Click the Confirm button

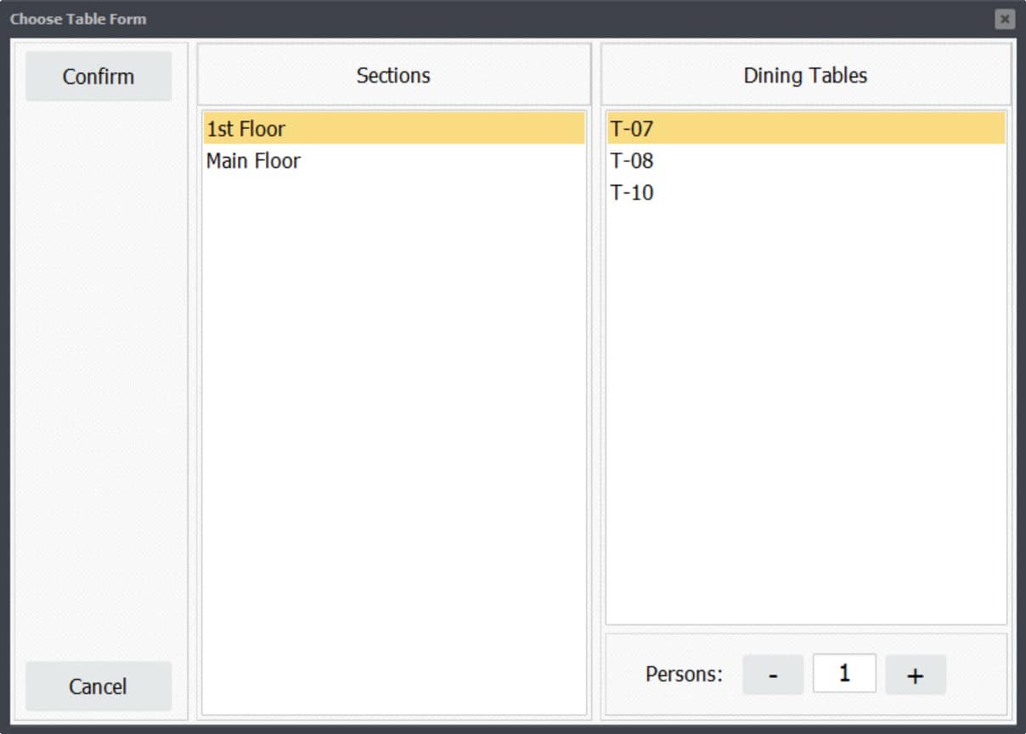[99, 76]
